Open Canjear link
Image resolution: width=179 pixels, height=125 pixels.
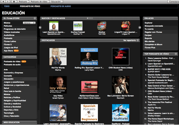coord(148,35)
